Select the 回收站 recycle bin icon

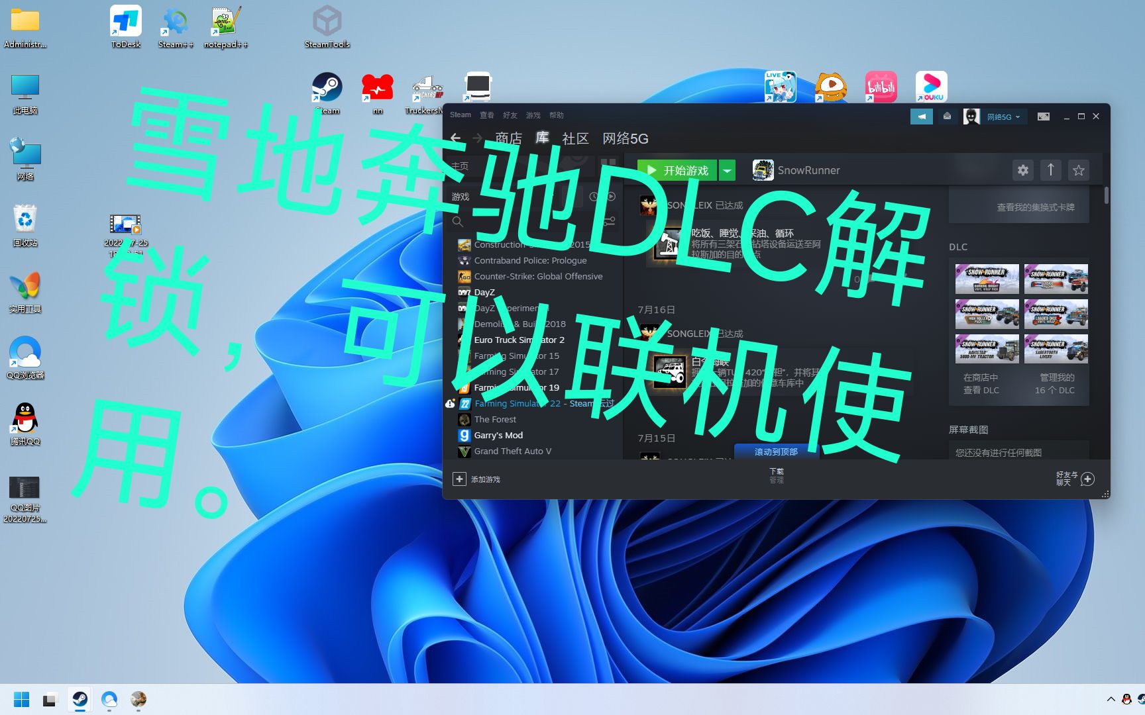[x=25, y=226]
